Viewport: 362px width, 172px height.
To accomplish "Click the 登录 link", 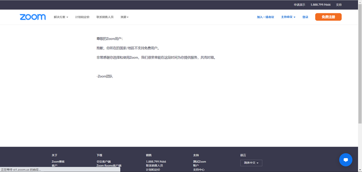I will (x=305, y=17).
